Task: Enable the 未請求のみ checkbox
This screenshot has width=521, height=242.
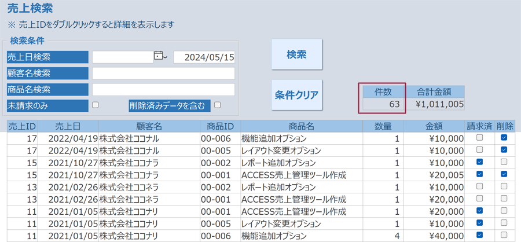Action: click(x=96, y=105)
